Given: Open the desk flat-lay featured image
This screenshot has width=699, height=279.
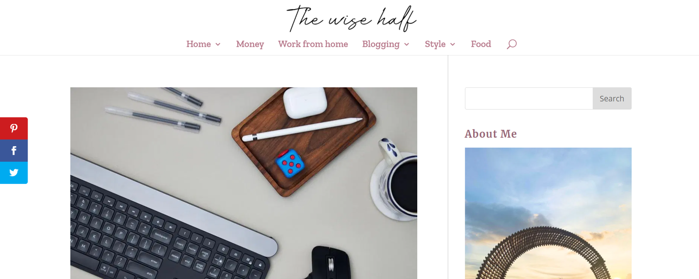Looking at the screenshot, I should click(x=244, y=183).
